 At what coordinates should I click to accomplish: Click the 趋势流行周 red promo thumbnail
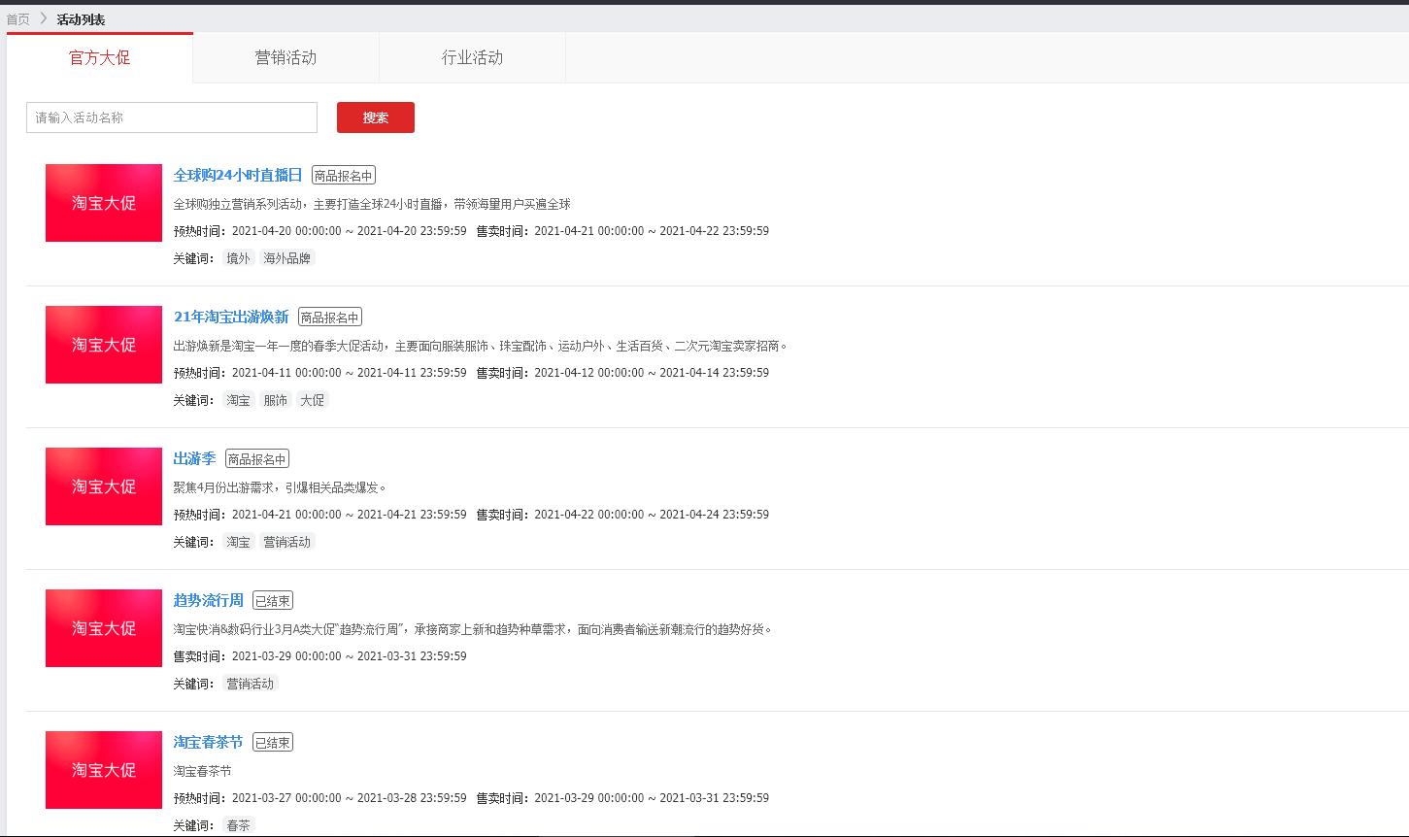coord(103,628)
